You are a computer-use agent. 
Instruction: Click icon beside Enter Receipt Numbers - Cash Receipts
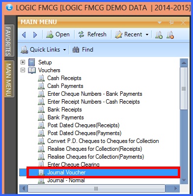41,102
